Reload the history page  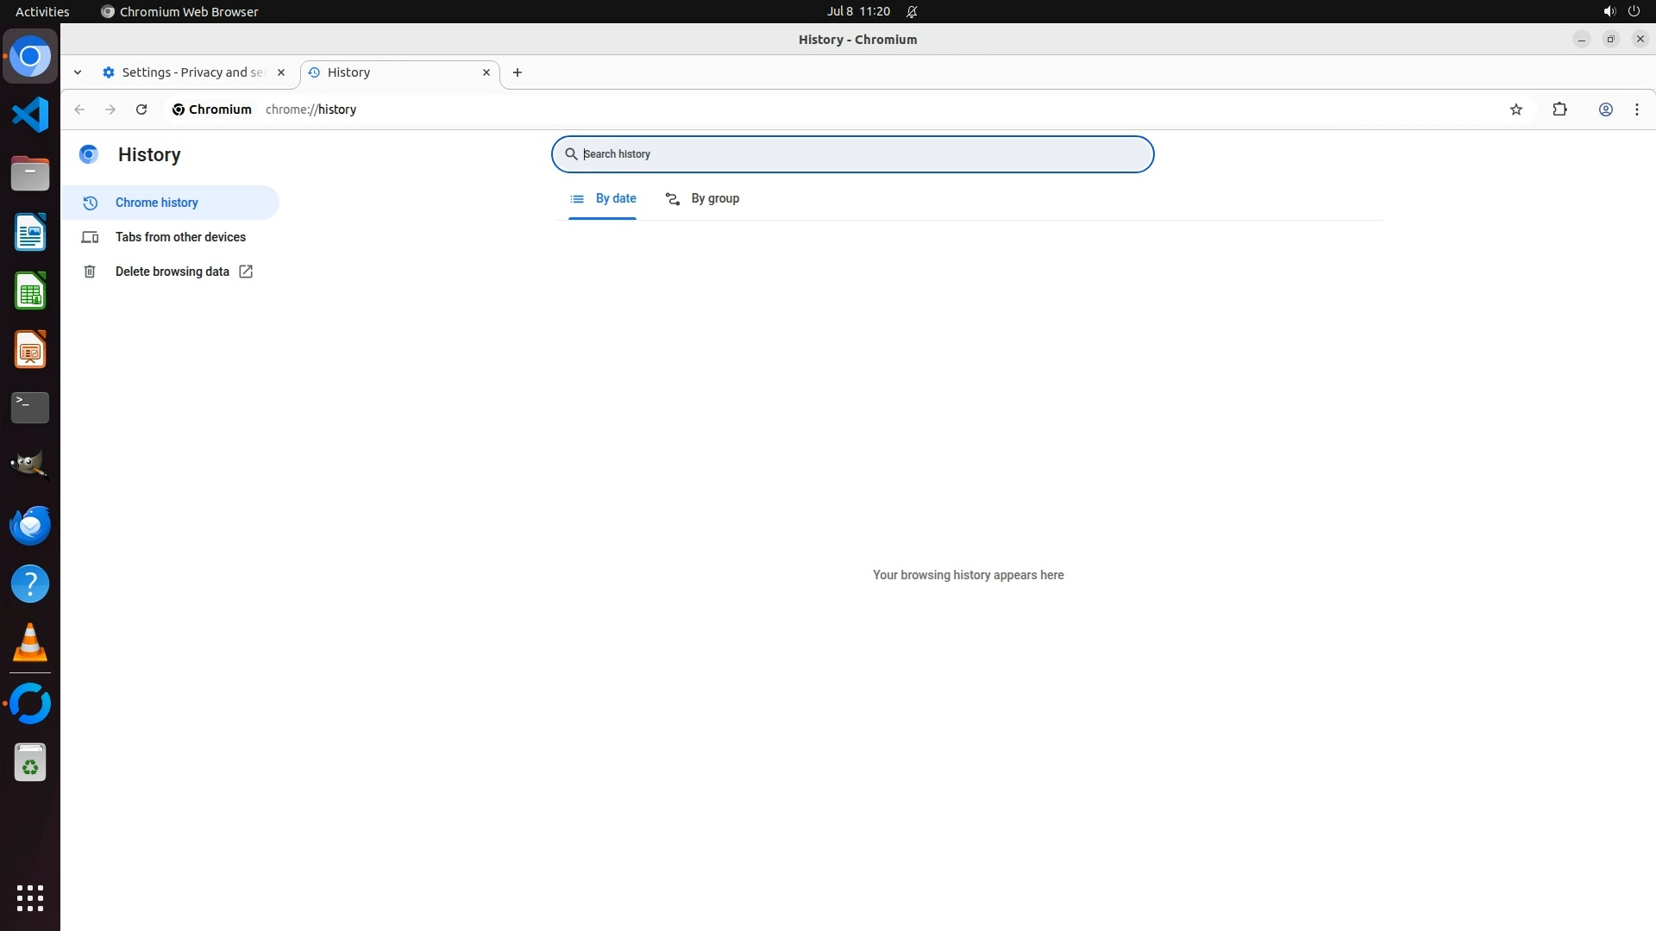coord(141,109)
